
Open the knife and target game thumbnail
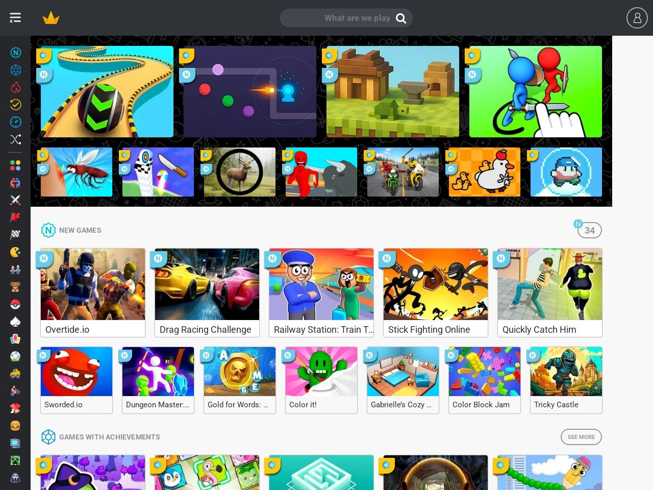[x=158, y=172]
